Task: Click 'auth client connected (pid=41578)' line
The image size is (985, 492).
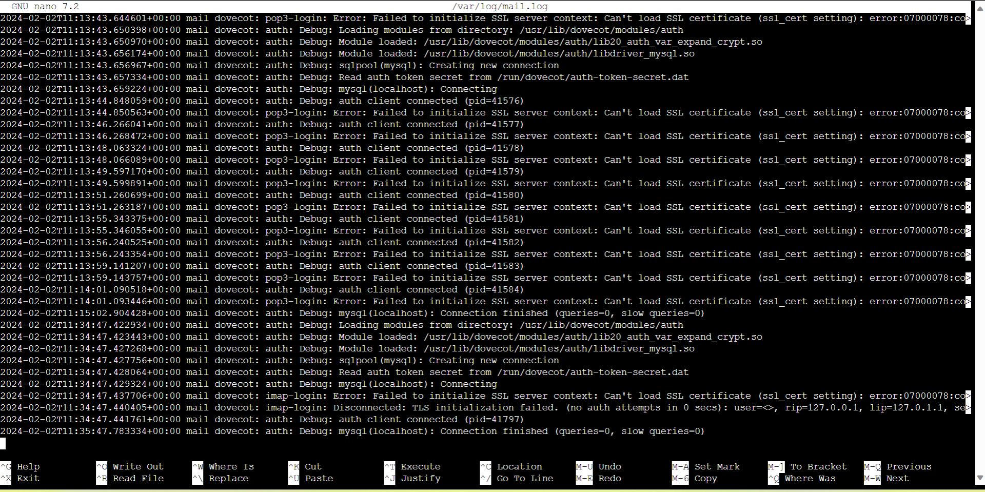Action: tap(262, 148)
